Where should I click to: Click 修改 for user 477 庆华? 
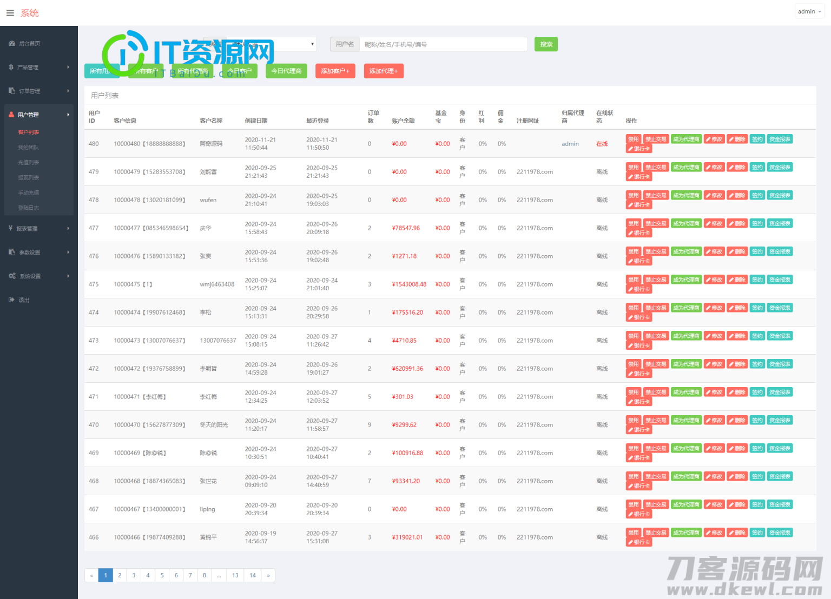pos(714,223)
